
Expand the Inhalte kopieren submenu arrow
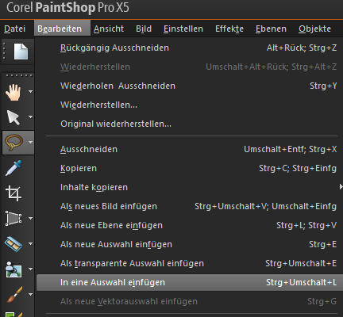341,187
